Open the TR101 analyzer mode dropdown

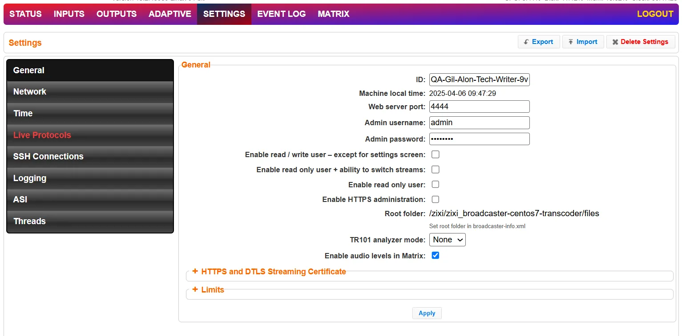point(448,240)
